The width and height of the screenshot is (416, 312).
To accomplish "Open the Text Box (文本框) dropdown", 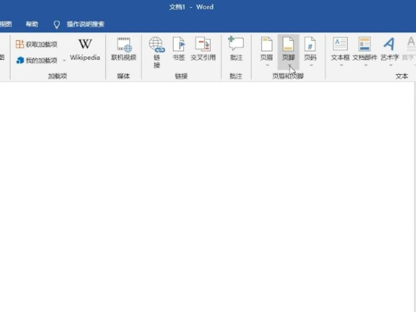I will pyautogui.click(x=340, y=64).
